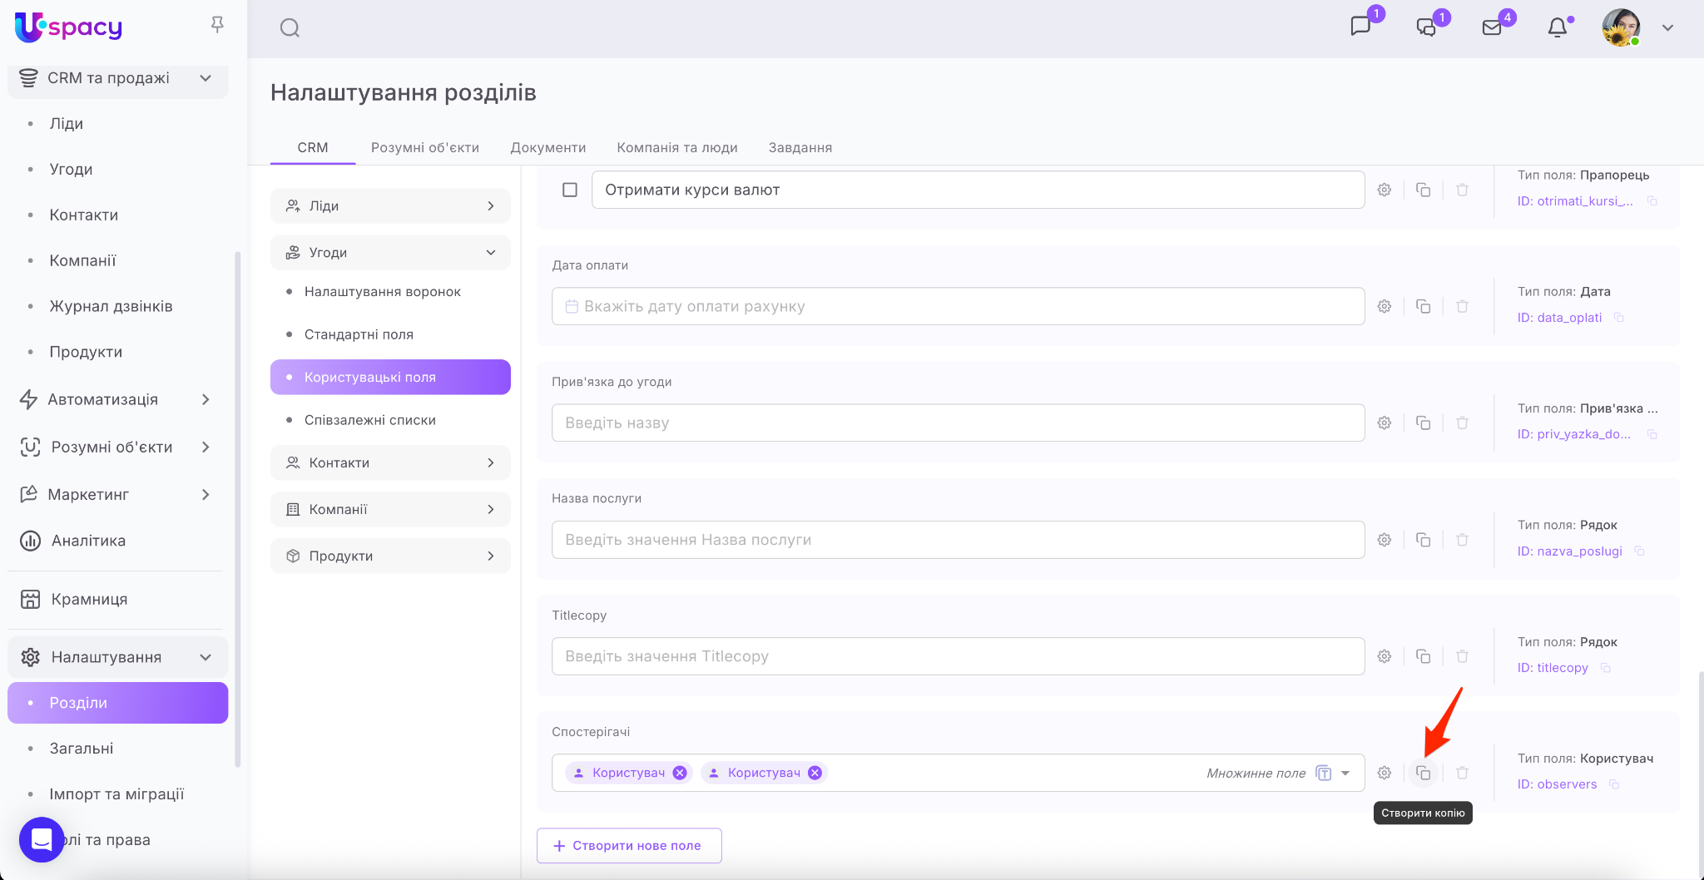1704x880 pixels.
Task: Open the Документи tab
Action: [x=547, y=147]
